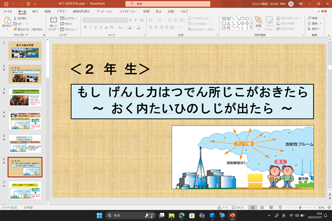Select the Right Arrow shape in the gallery
This screenshot has height=221, width=332.
click(243, 23)
